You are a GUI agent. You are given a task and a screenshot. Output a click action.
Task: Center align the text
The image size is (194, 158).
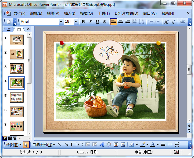point(121,22)
